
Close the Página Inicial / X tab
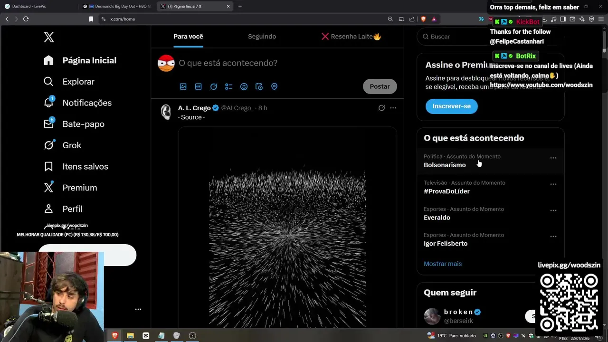tap(228, 6)
